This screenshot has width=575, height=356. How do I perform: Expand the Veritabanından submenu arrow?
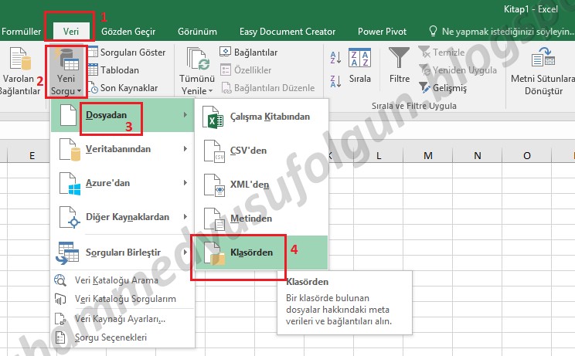click(x=185, y=149)
